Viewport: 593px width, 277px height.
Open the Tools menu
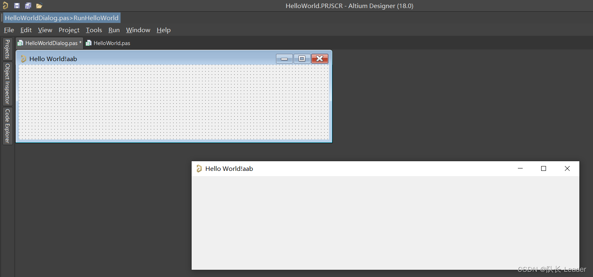tap(94, 30)
